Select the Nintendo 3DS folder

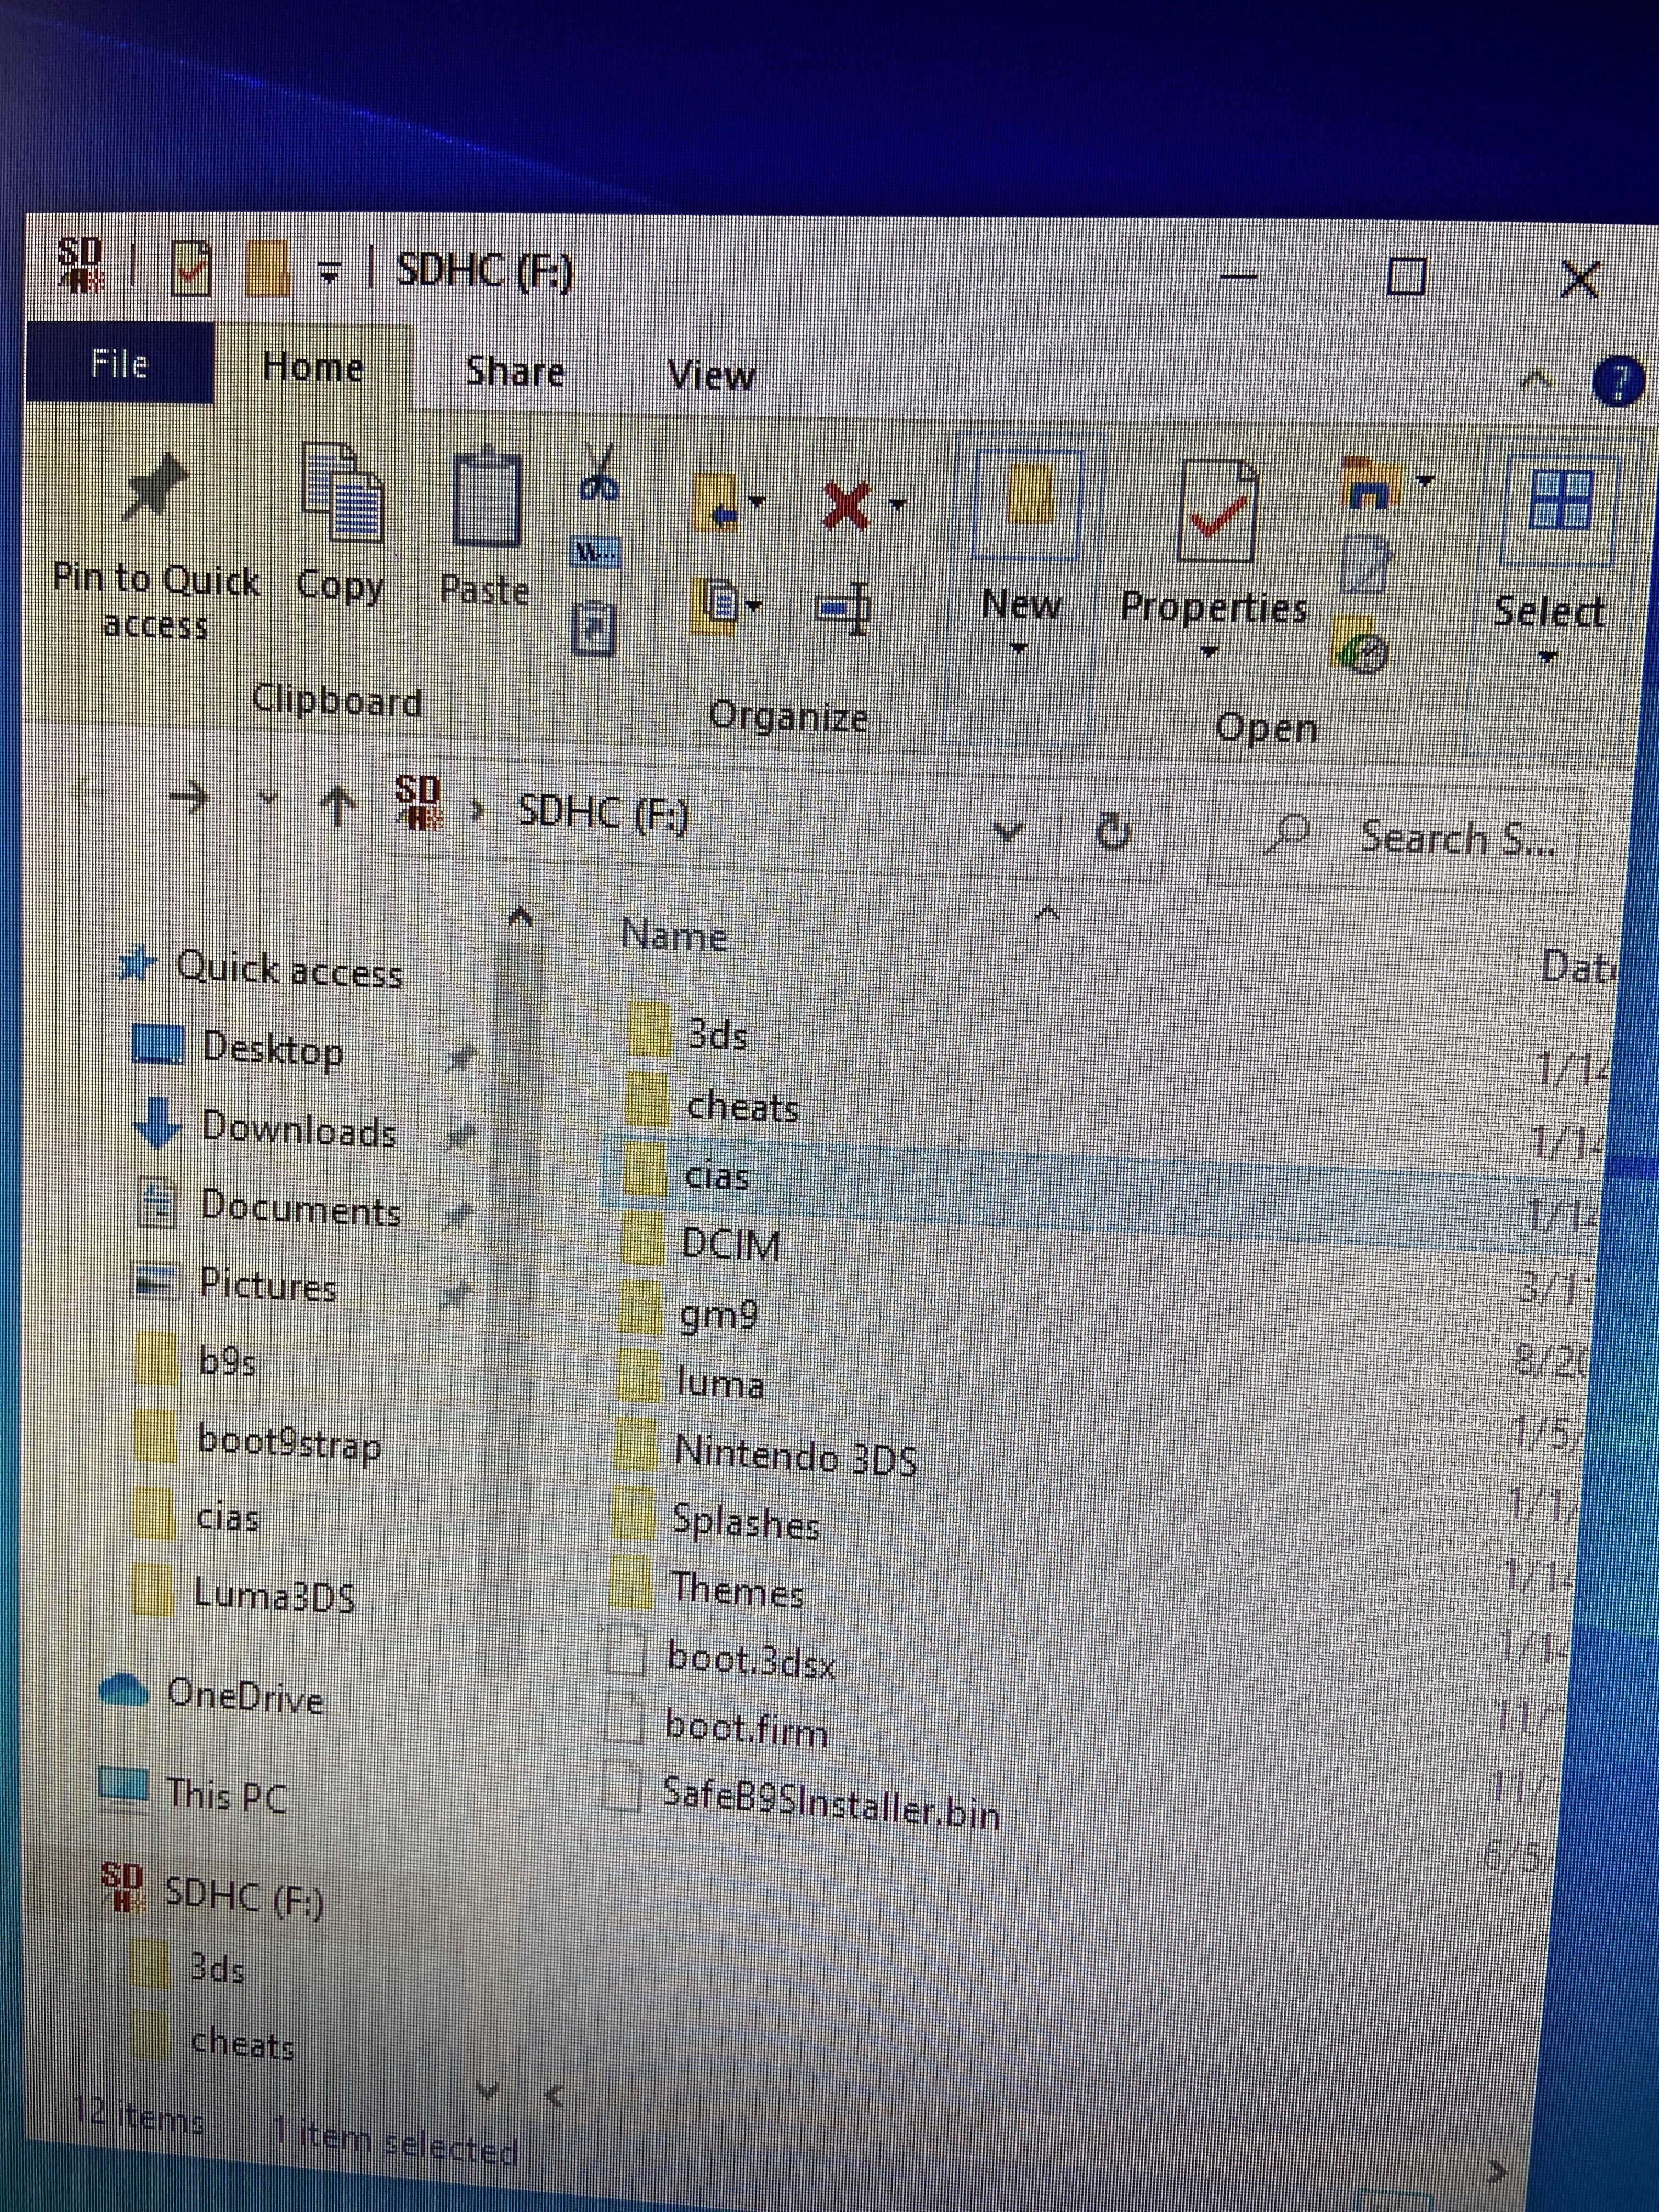[796, 1455]
